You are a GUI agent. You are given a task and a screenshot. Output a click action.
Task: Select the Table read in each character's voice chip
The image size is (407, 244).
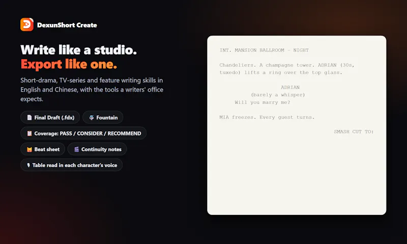[71, 165]
